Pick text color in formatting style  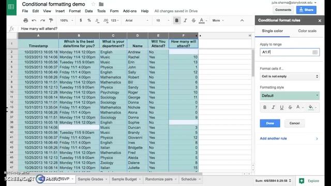(298, 107)
